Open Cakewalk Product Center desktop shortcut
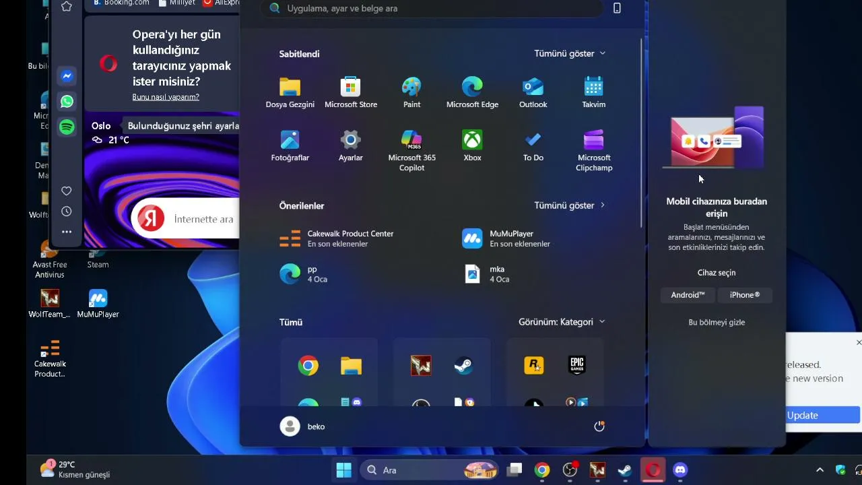This screenshot has height=485, width=862. (x=50, y=359)
